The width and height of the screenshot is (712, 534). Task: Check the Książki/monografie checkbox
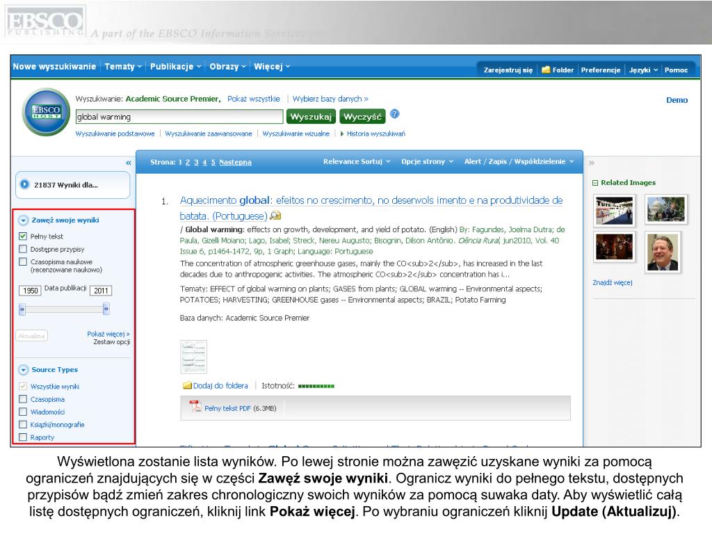pyautogui.click(x=23, y=425)
